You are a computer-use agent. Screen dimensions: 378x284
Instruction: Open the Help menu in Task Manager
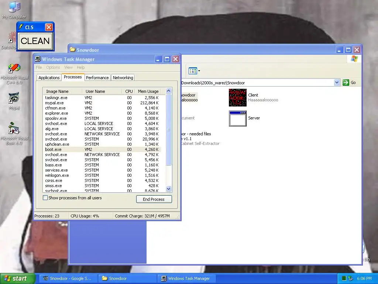click(x=81, y=67)
